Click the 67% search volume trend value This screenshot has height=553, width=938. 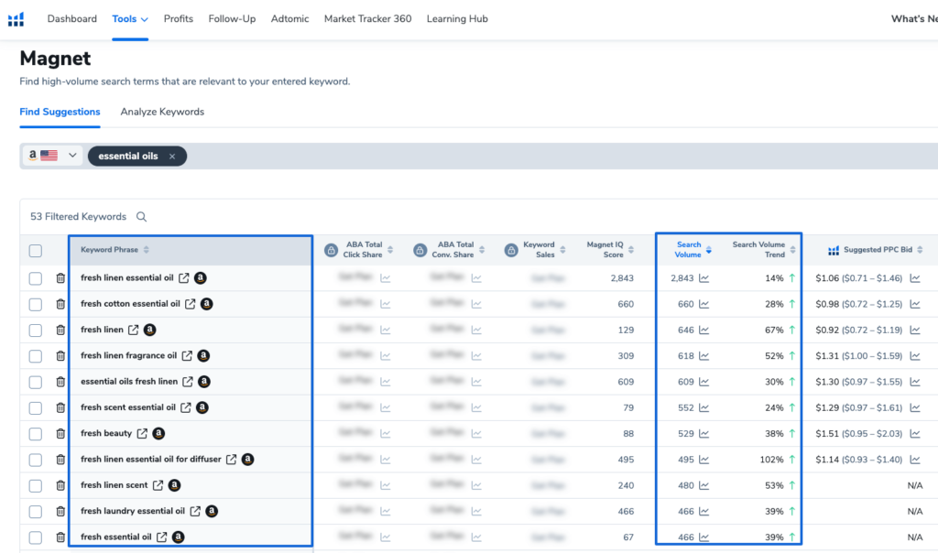[774, 330]
